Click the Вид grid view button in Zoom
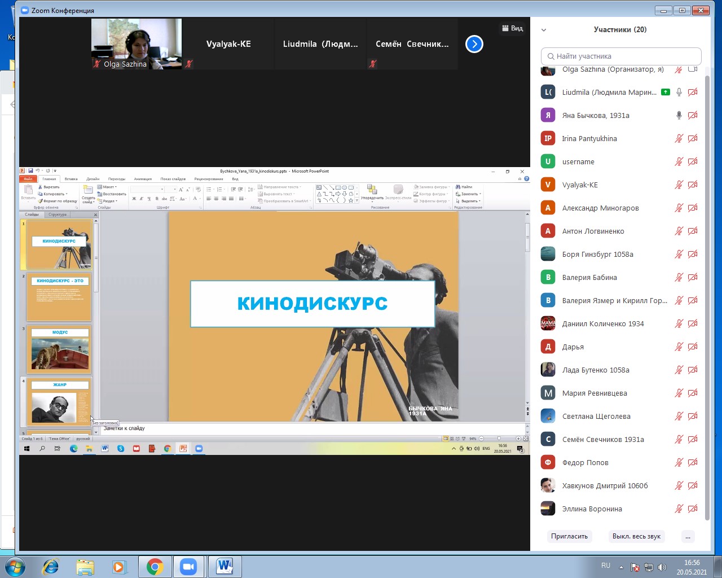Viewport: 722px width, 578px height. 512,28
